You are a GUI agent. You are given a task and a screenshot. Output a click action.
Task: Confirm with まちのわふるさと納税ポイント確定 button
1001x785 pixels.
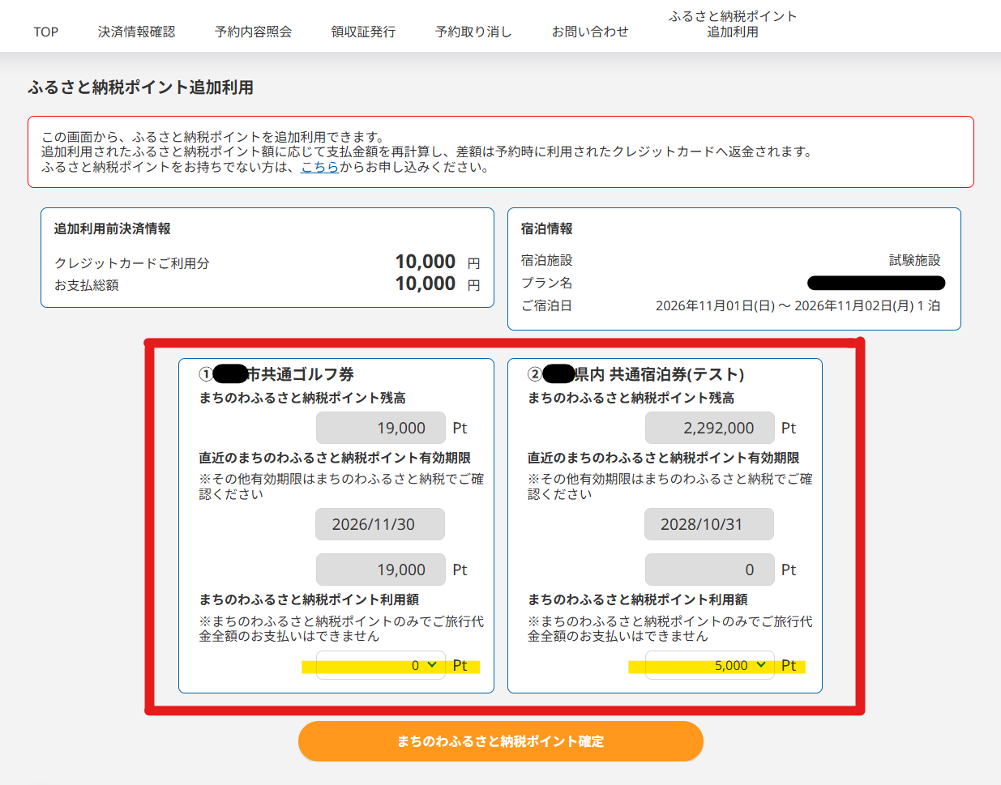501,741
